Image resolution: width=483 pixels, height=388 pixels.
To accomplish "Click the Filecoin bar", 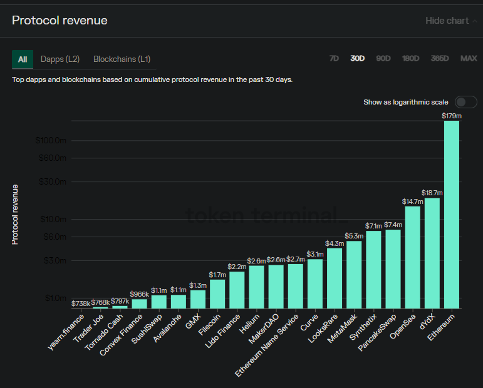I will tap(217, 294).
